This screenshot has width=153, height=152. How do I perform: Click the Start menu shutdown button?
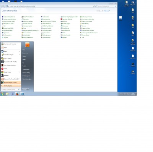pos(25,89)
